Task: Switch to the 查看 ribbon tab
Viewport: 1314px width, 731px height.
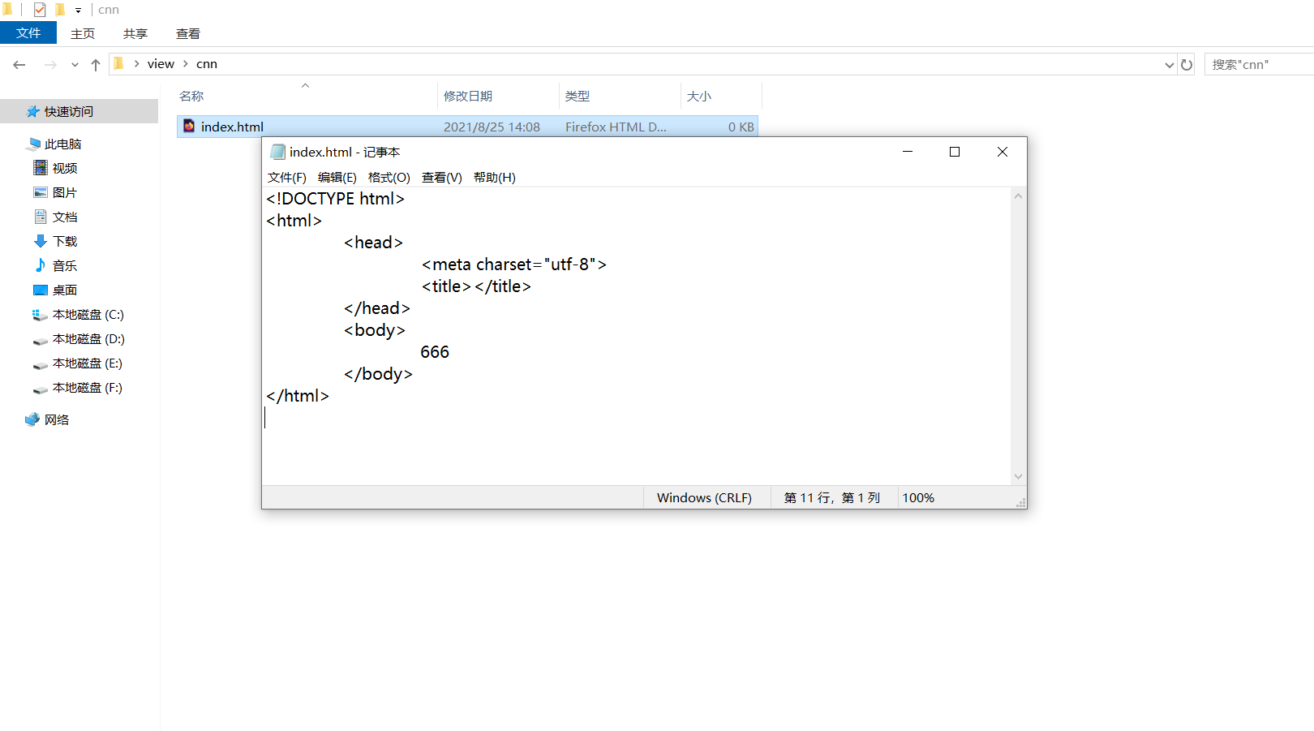Action: pyautogui.click(x=188, y=33)
